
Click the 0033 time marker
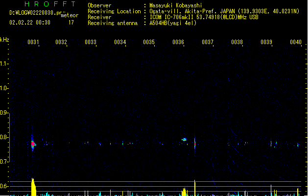[x=91, y=42]
